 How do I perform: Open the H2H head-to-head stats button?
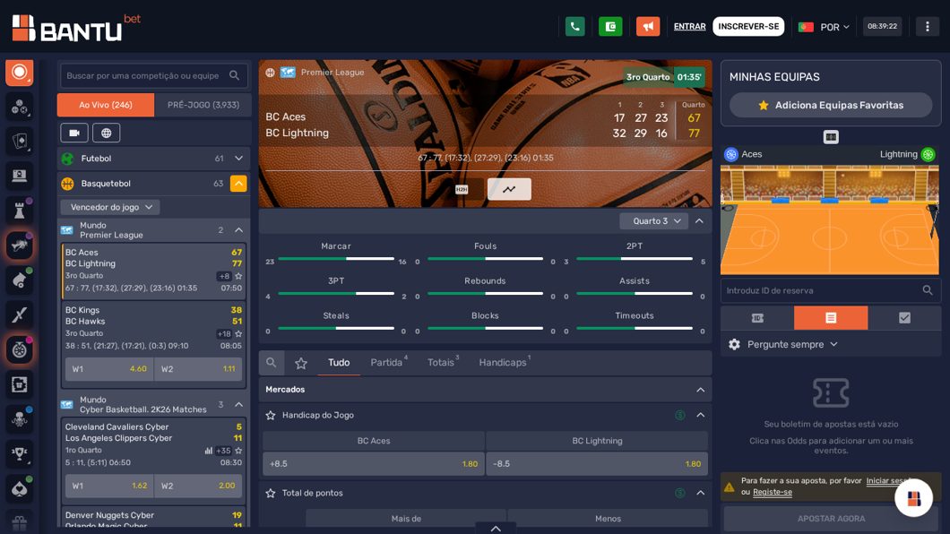click(x=462, y=190)
